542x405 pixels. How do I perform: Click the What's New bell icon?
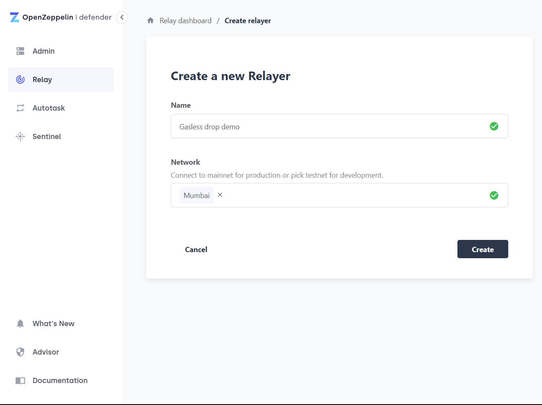click(20, 323)
